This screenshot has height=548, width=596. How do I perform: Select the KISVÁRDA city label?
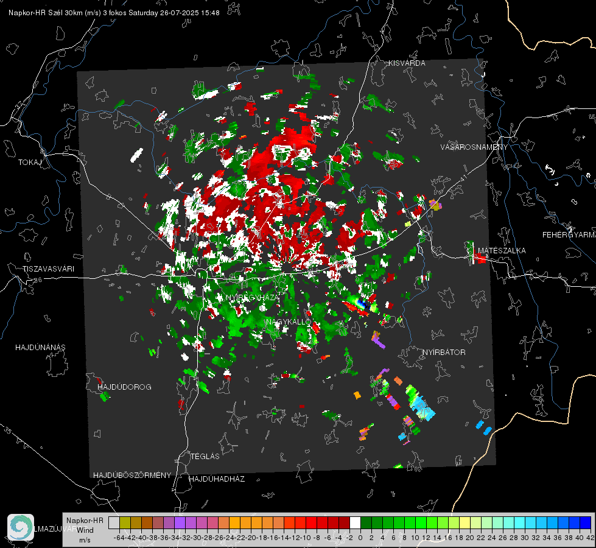tap(407, 63)
